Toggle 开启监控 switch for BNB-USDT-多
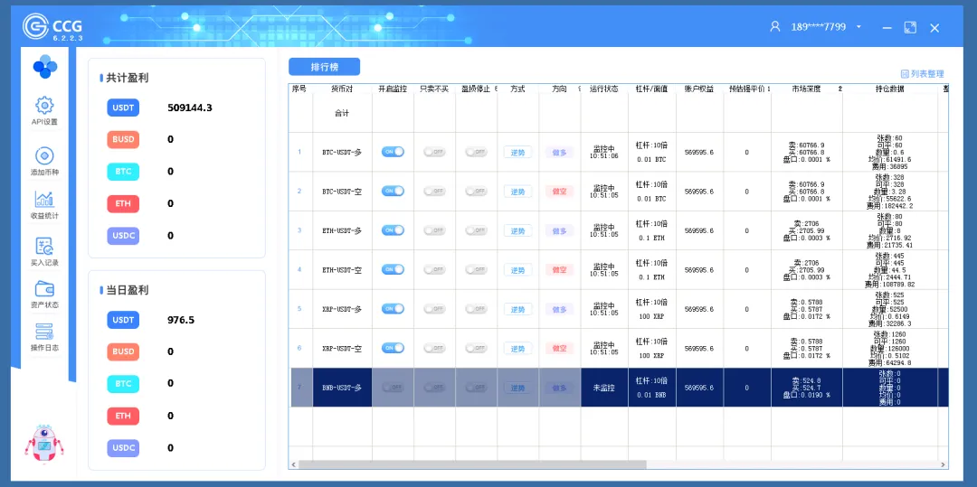The width and height of the screenshot is (977, 487). [x=393, y=387]
